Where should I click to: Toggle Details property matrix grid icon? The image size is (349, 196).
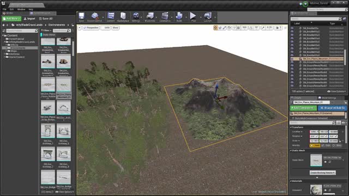click(339, 122)
